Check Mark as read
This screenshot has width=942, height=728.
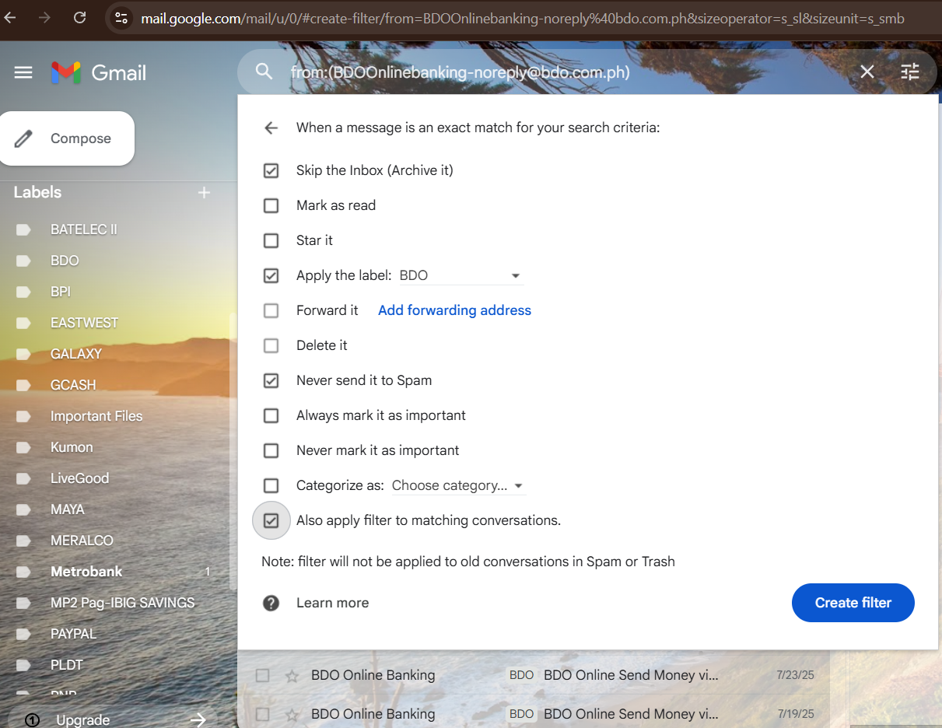point(271,205)
